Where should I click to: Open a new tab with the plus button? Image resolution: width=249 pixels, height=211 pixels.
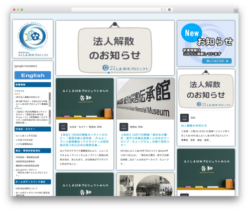(x=236, y=11)
